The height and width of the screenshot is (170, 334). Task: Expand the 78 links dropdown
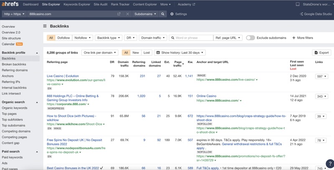point(321,140)
